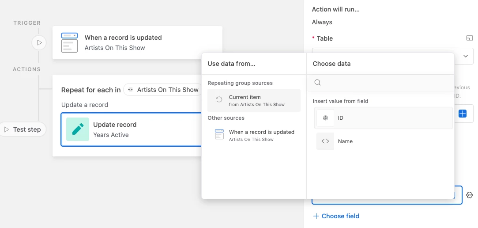Click the code brackets icon beside Name
Viewport: 478px width, 228px height.
(x=325, y=141)
